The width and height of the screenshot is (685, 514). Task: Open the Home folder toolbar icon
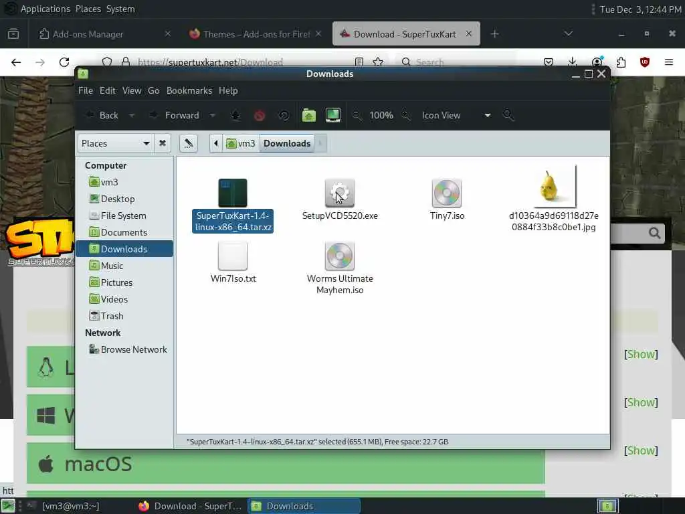click(309, 115)
